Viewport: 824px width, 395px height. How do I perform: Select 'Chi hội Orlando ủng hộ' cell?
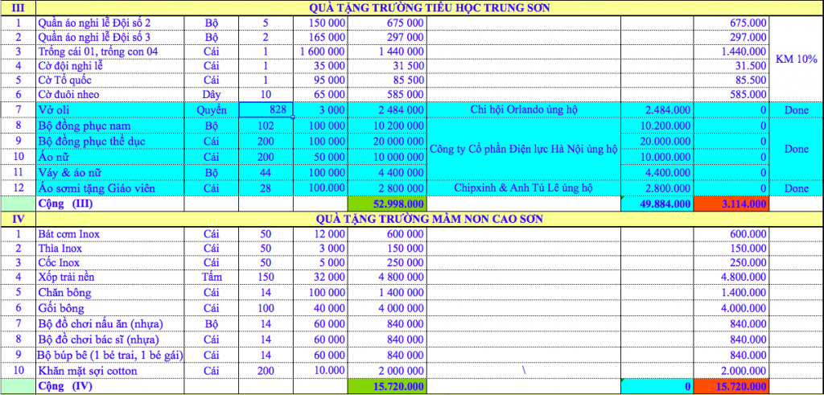[x=523, y=109]
